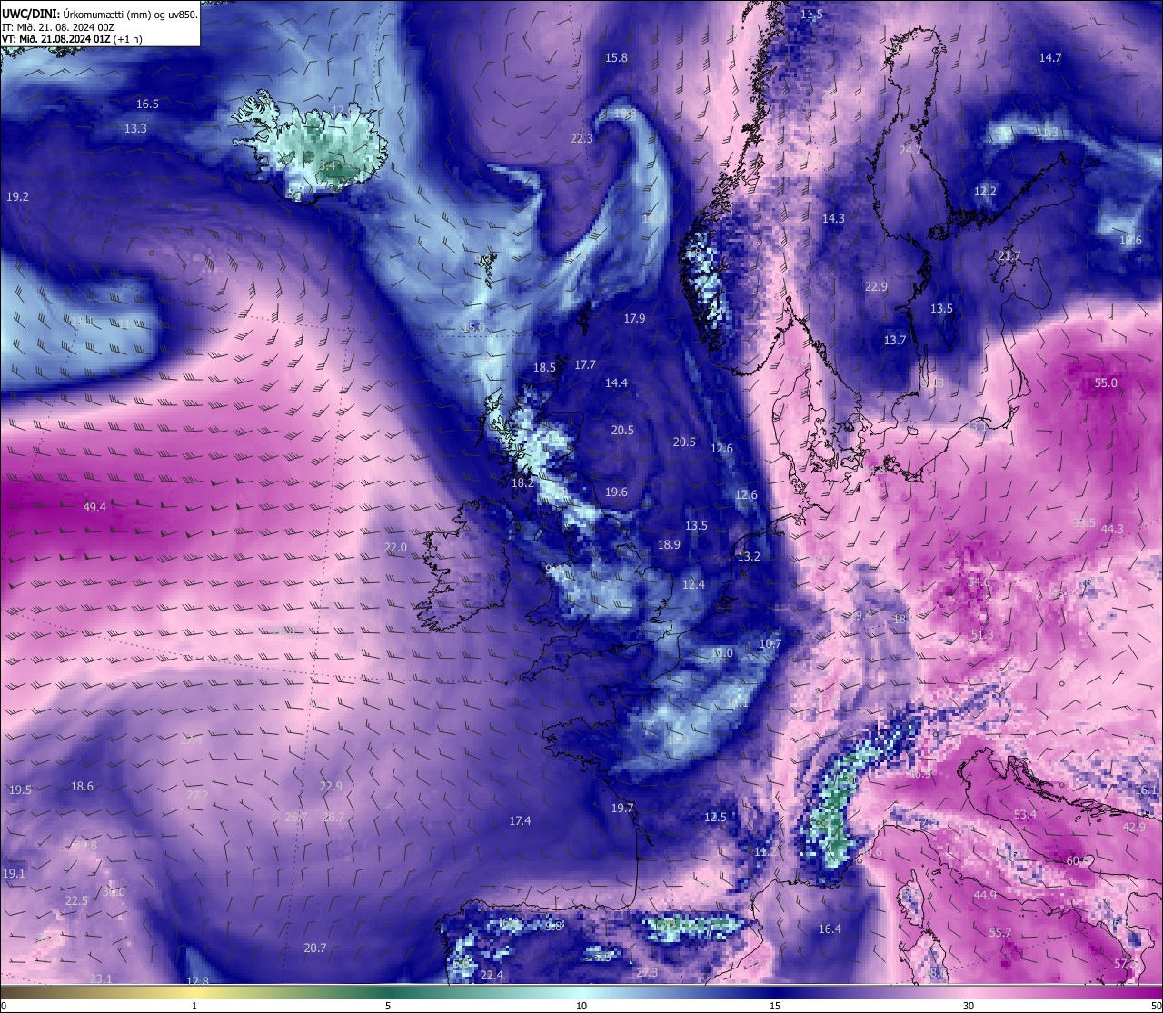The width and height of the screenshot is (1163, 1013).
Task: Click the 16.5 value west of Iceland
Action: tap(147, 104)
